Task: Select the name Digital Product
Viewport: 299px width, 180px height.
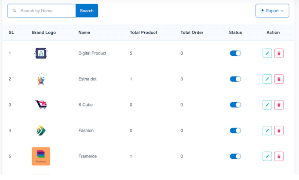Action: pyautogui.click(x=92, y=53)
